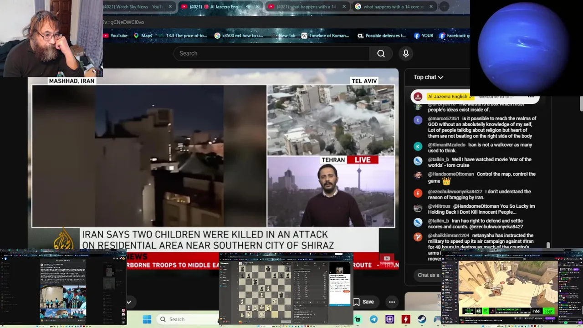Open the YouTube bookmark
This screenshot has height=328, width=583.
coord(115,36)
